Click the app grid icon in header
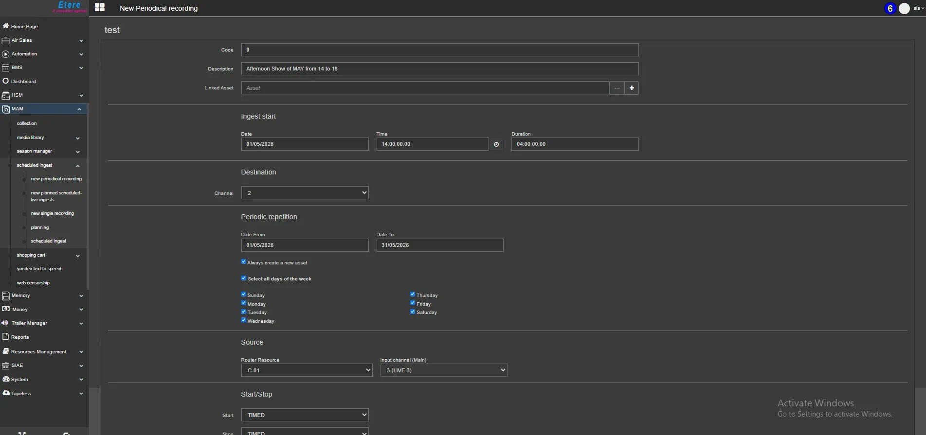926x435 pixels. coord(100,7)
